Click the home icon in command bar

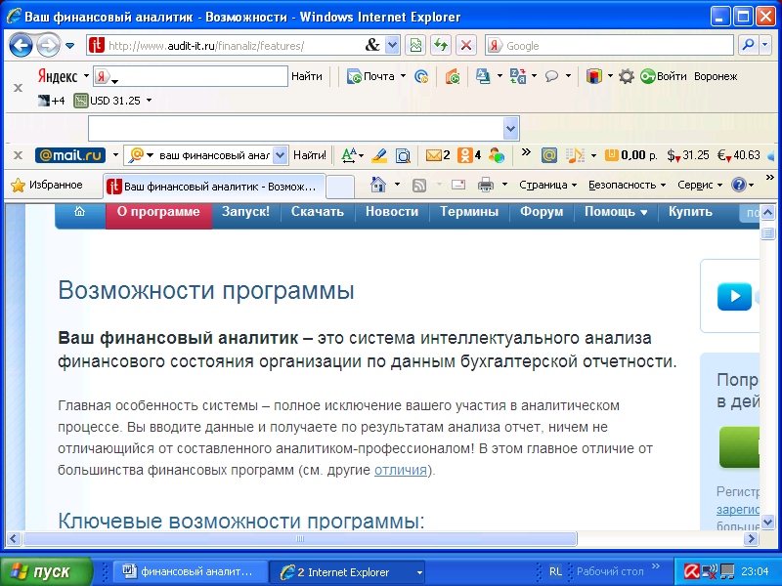[378, 185]
